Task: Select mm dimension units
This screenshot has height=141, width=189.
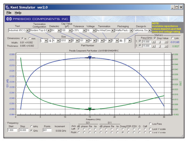Action: click(x=30, y=38)
